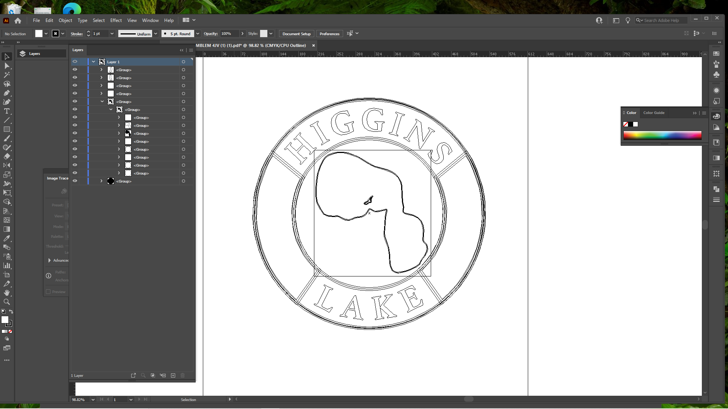Select the Eraser tool
The image size is (728, 409).
(7, 156)
